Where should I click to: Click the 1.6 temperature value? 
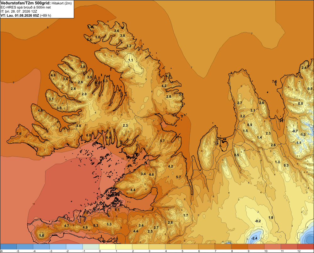point(42,235)
